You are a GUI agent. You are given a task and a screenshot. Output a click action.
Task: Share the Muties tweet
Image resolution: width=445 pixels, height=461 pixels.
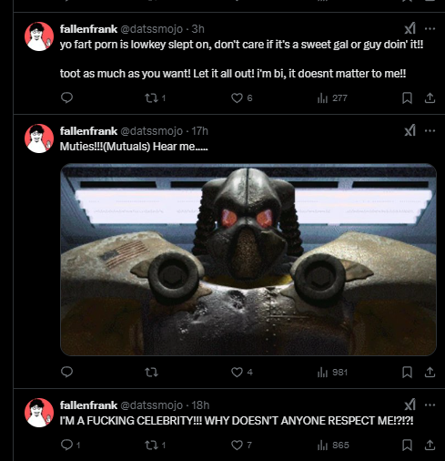pyautogui.click(x=430, y=373)
